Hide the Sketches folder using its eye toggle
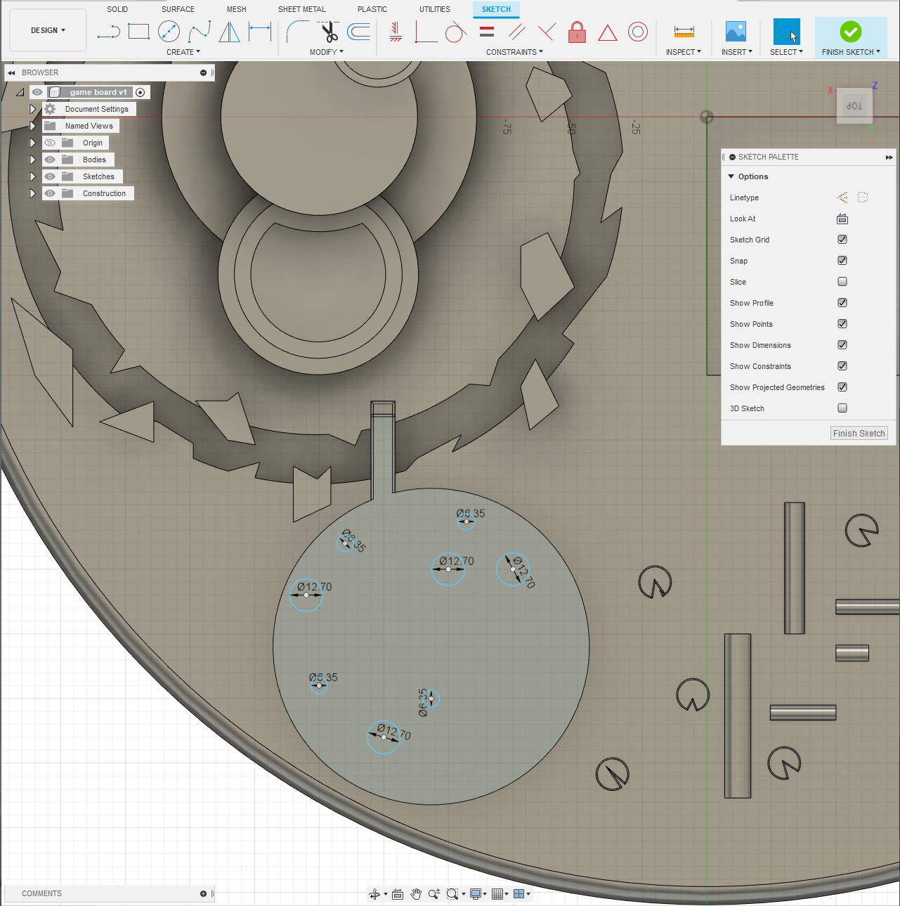Viewport: 900px width, 906px height. [50, 176]
